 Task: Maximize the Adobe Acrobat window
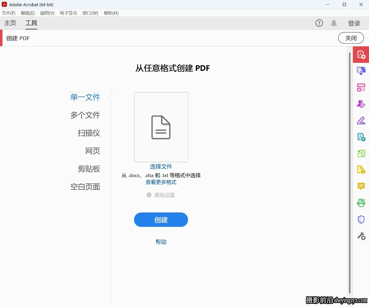pos(344,5)
